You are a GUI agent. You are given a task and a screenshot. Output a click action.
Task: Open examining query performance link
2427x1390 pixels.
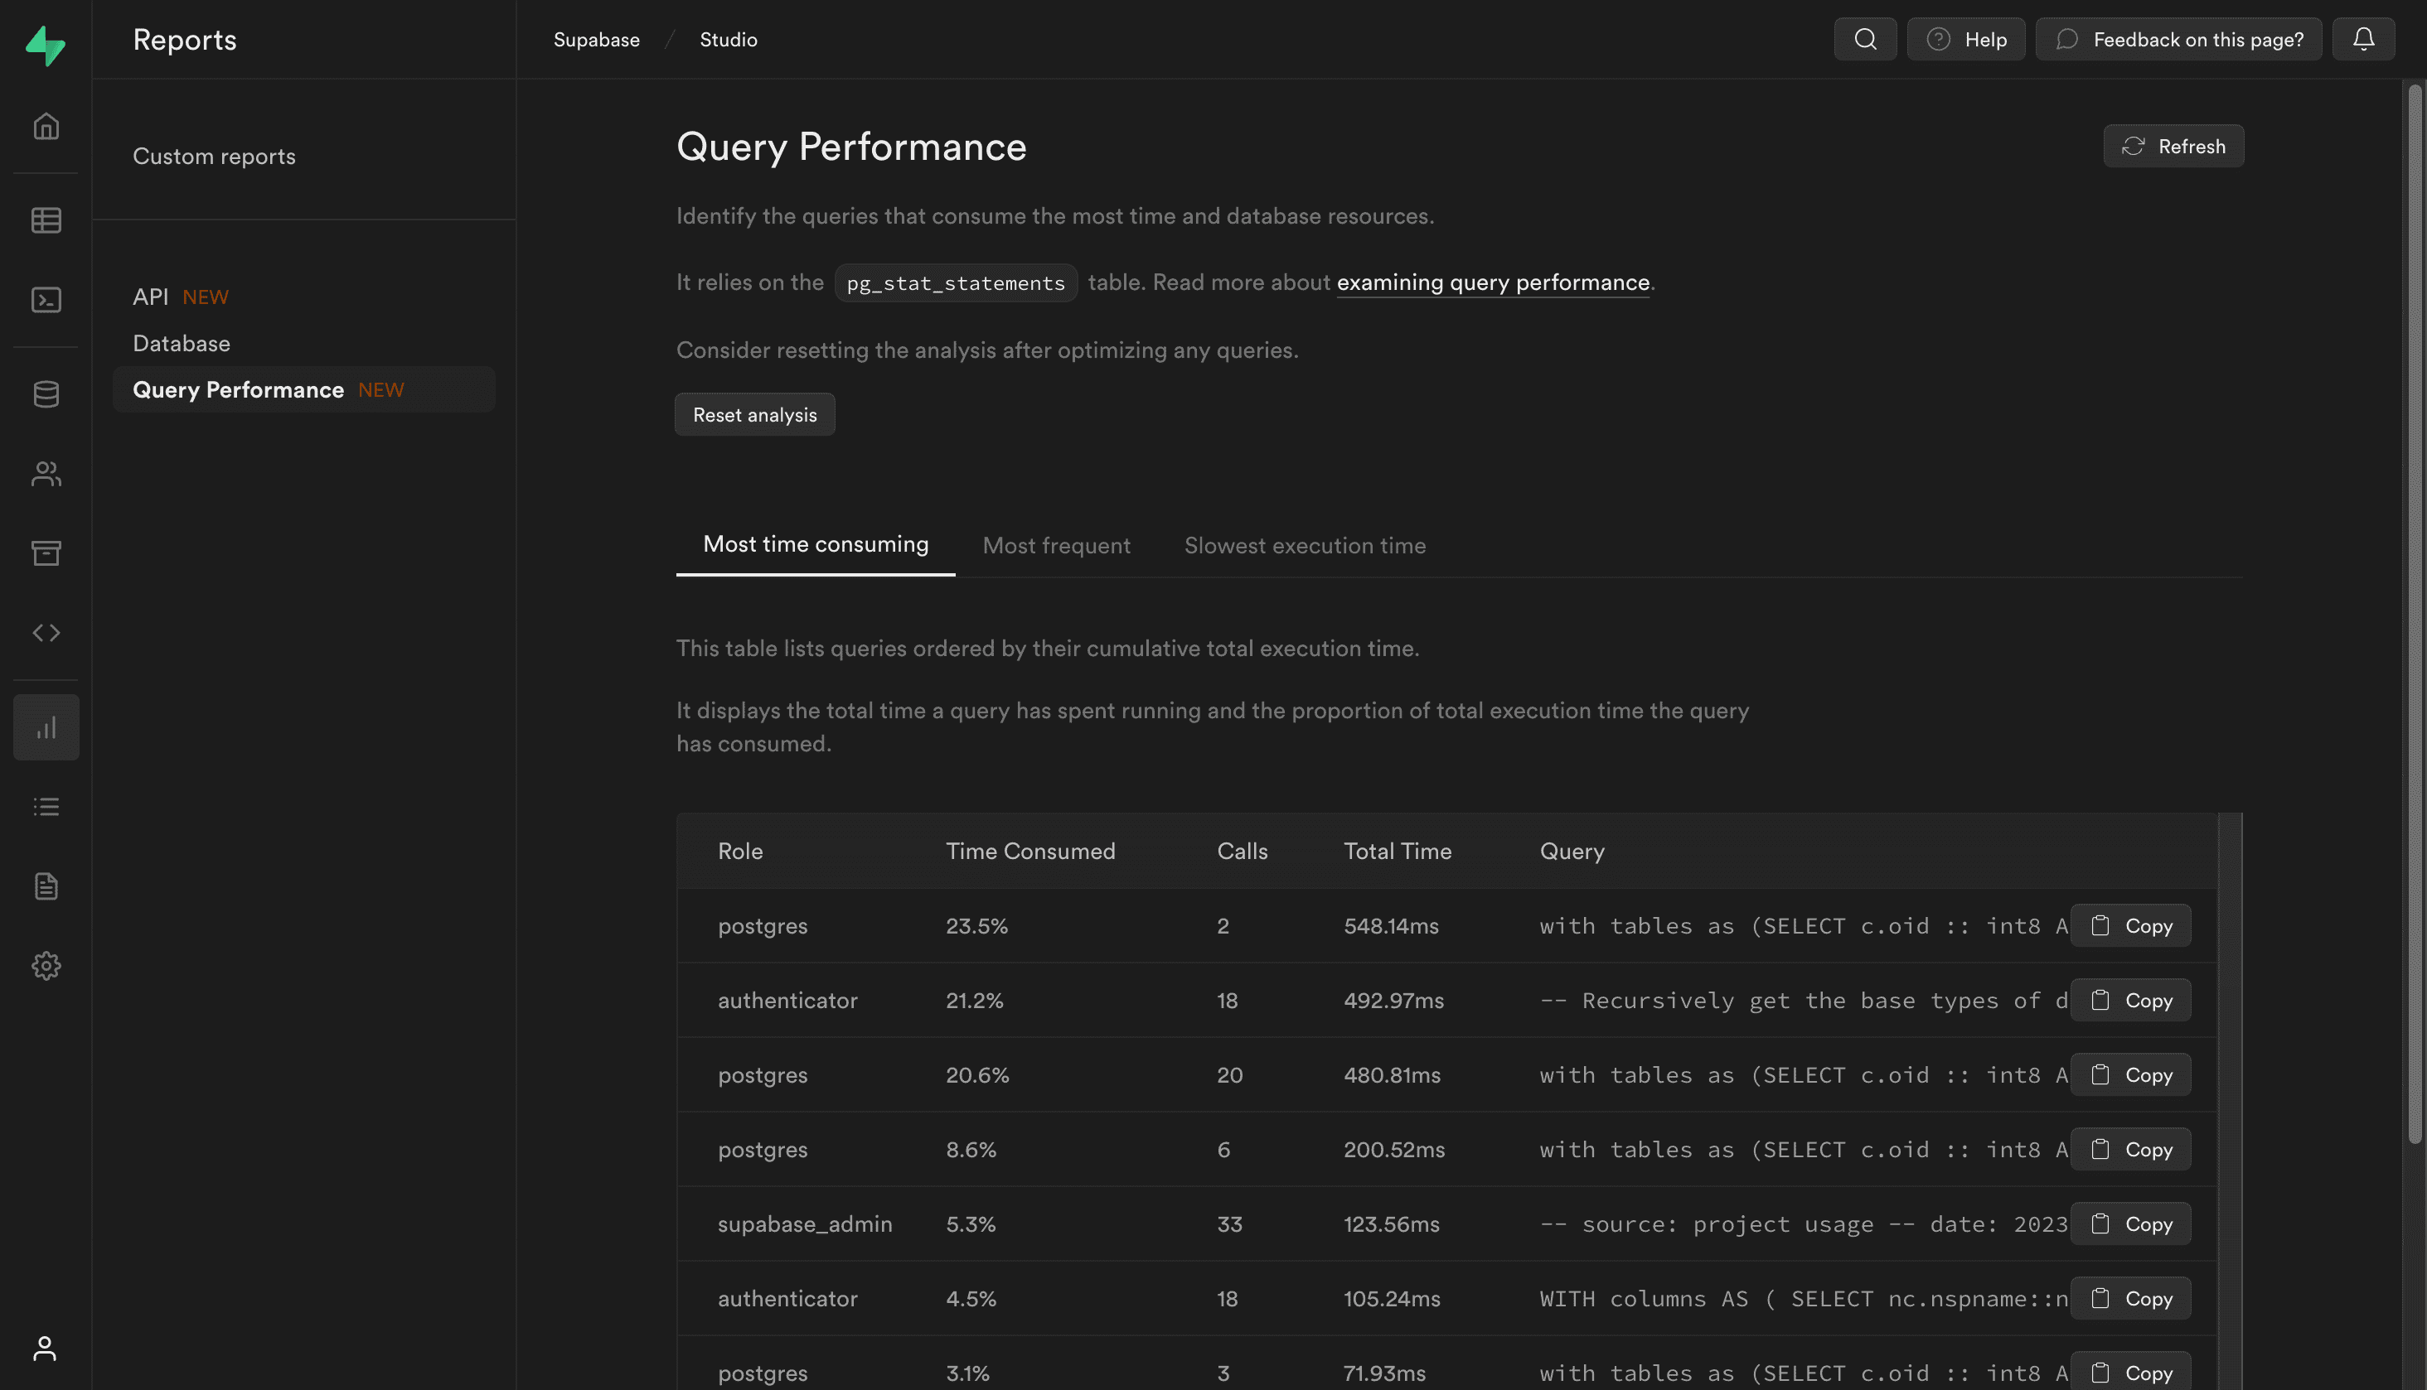(1492, 282)
